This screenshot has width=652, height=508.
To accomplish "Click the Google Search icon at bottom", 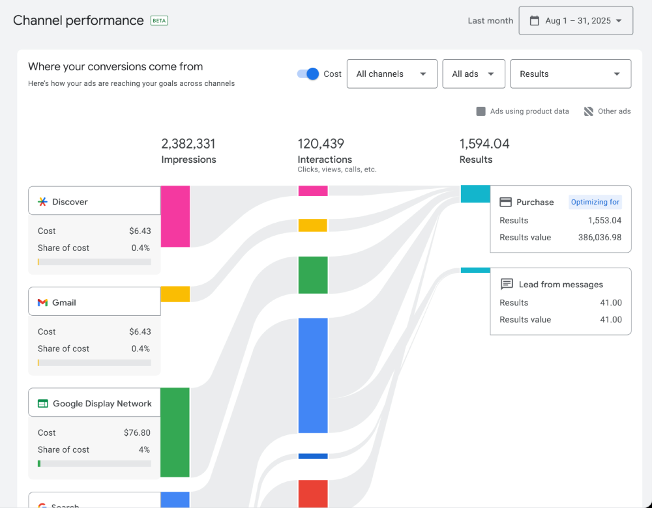I will click(42, 505).
